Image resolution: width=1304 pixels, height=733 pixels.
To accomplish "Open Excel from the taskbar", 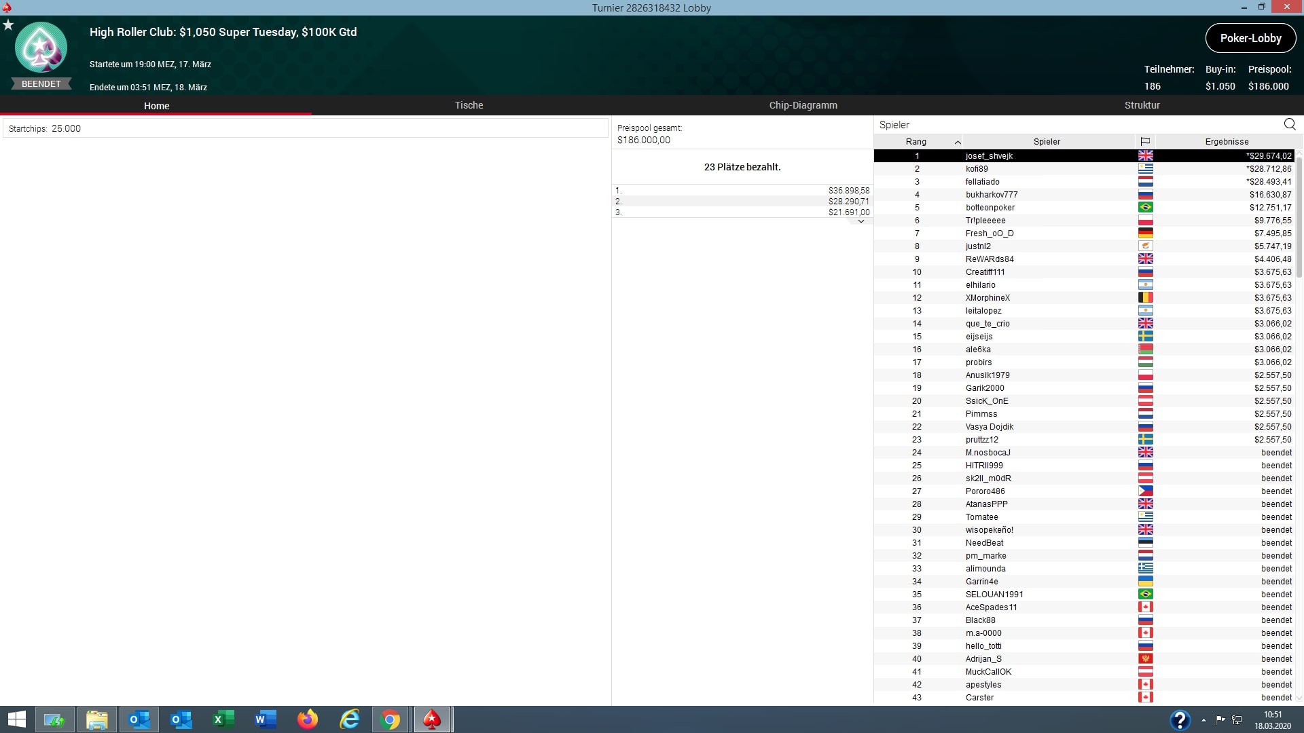I will coord(223,719).
